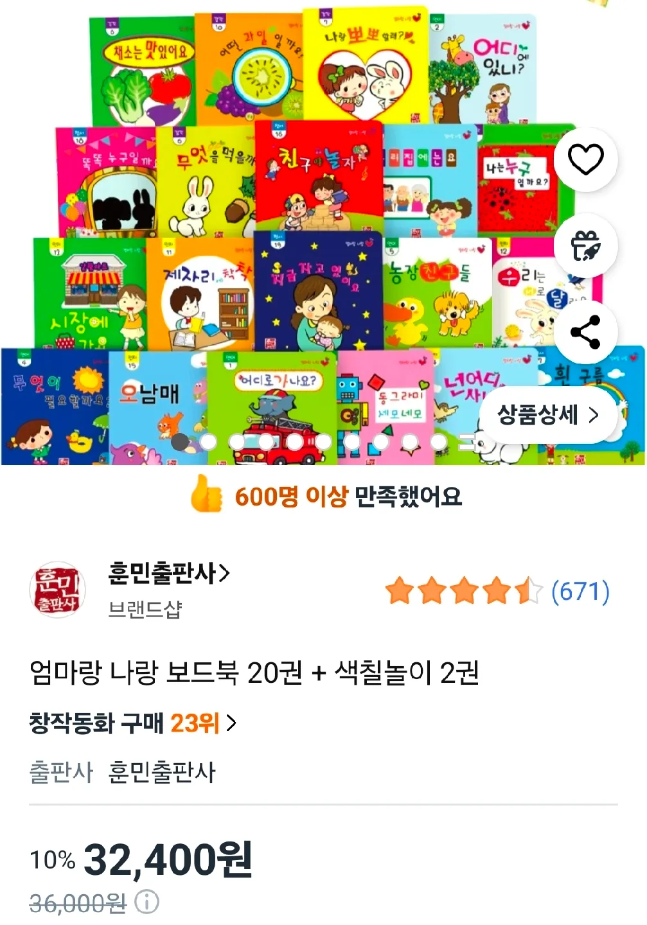Select the second carousel indicator dot

click(208, 442)
